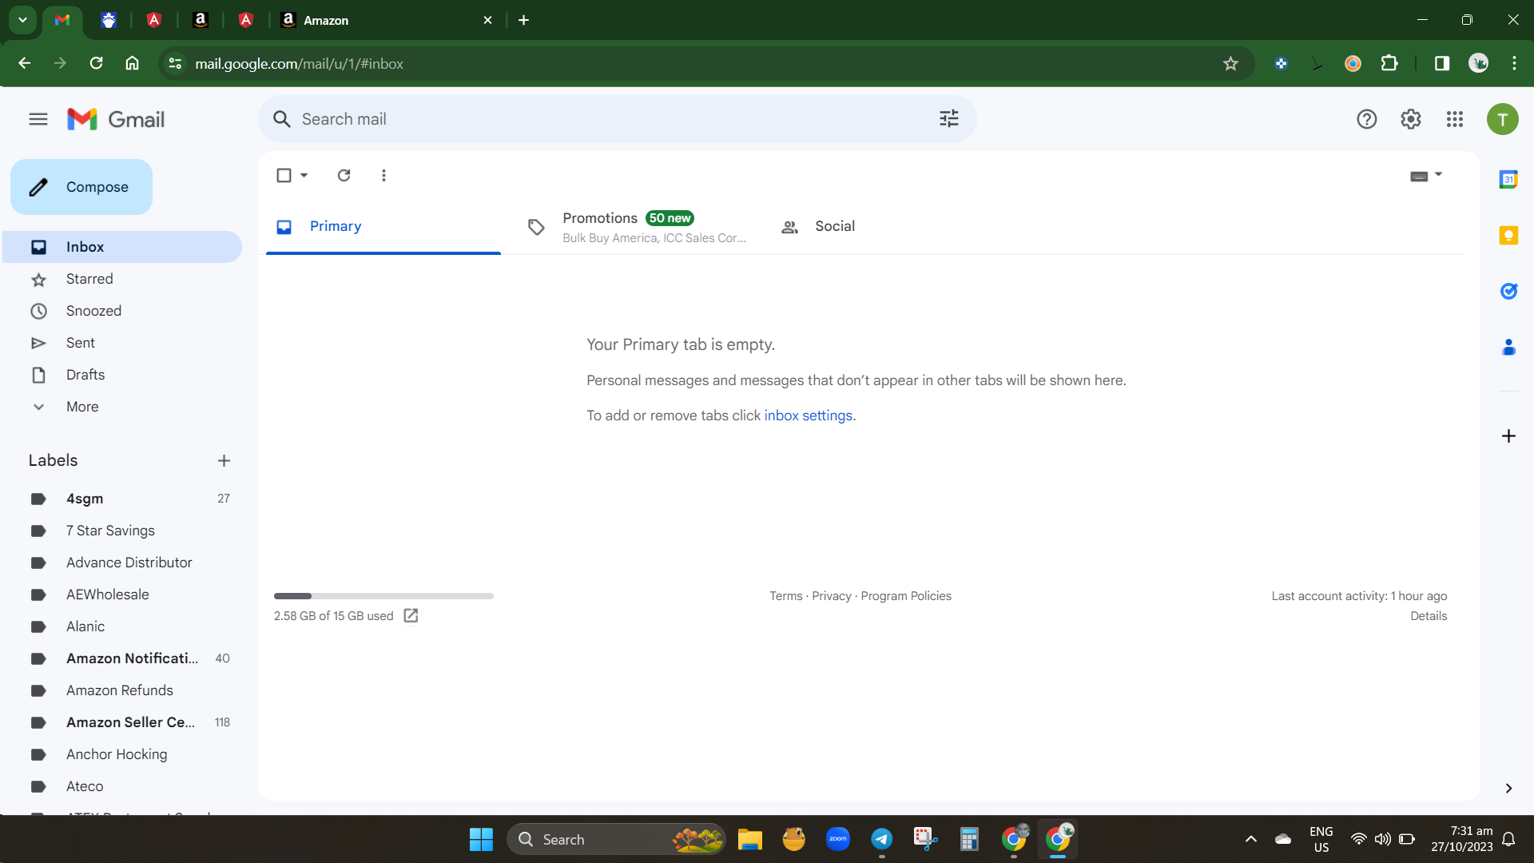Click the storage usage progress bar
The image size is (1534, 863).
[x=383, y=596]
